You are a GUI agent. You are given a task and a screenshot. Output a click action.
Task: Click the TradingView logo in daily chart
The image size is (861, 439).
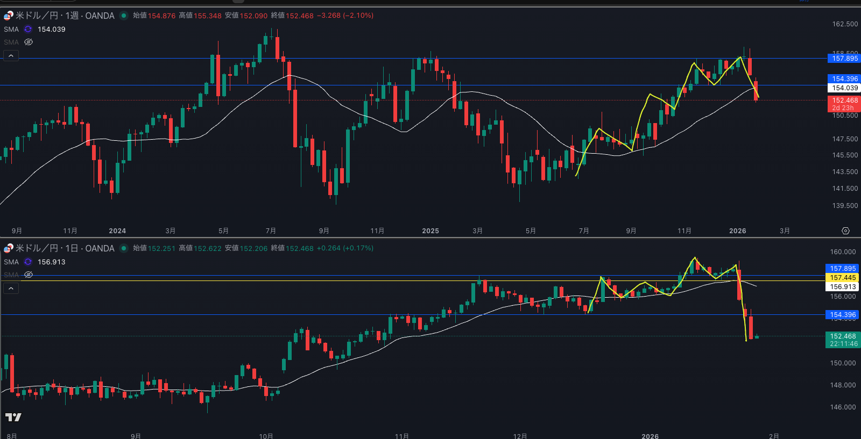(13, 417)
